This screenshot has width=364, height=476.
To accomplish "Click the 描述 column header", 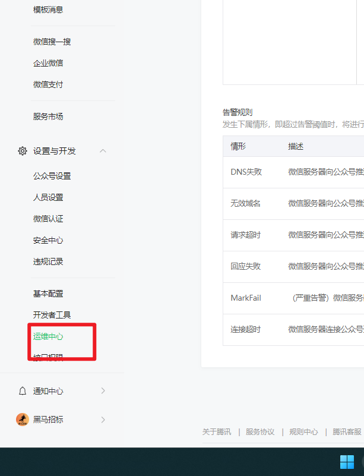I will (296, 146).
